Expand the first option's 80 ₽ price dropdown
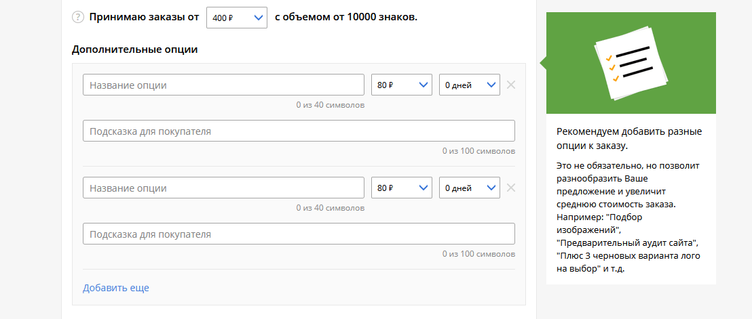Viewport: 752px width, 319px height. coord(402,85)
